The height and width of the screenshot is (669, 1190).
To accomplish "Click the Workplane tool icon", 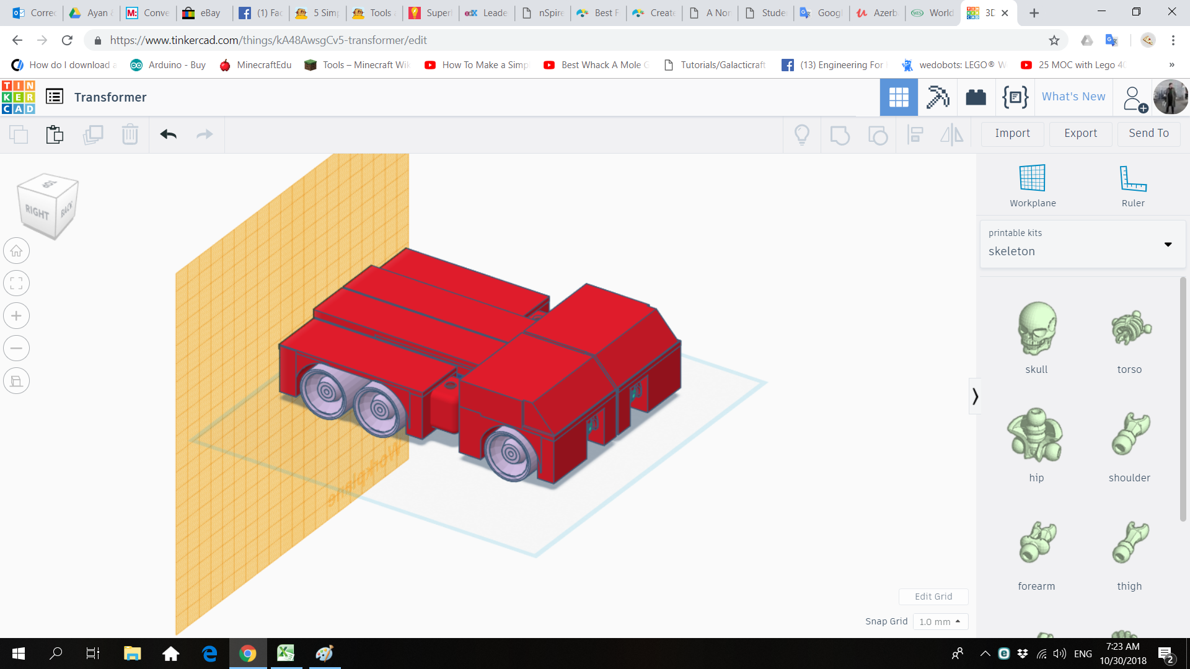I will tap(1032, 179).
